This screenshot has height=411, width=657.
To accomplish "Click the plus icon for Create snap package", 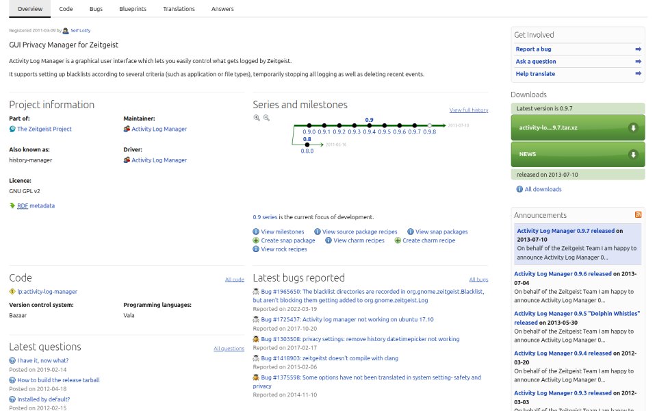I will coord(256,240).
